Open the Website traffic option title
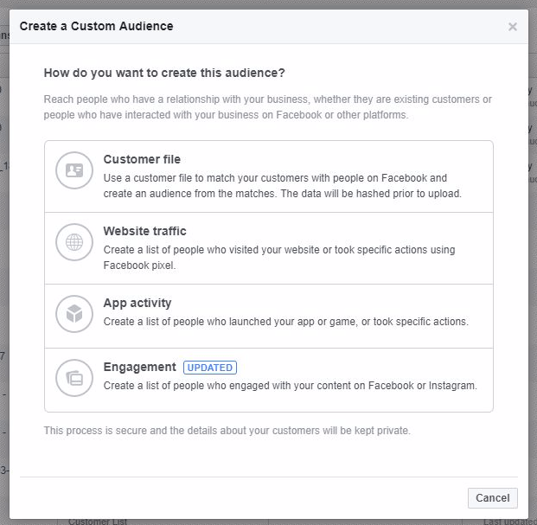Image resolution: width=537 pixels, height=525 pixels. pyautogui.click(x=145, y=231)
